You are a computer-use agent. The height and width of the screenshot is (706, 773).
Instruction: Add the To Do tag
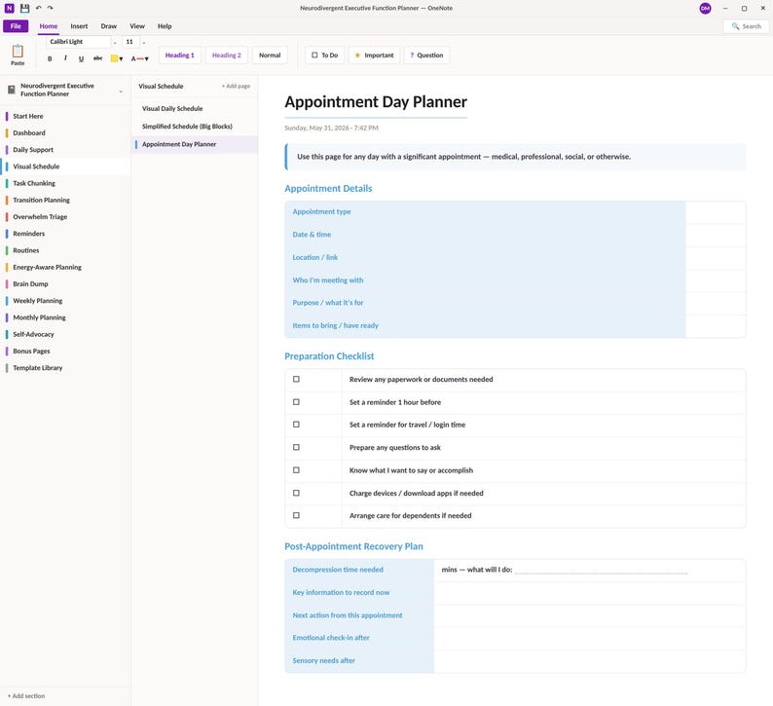pyautogui.click(x=325, y=56)
